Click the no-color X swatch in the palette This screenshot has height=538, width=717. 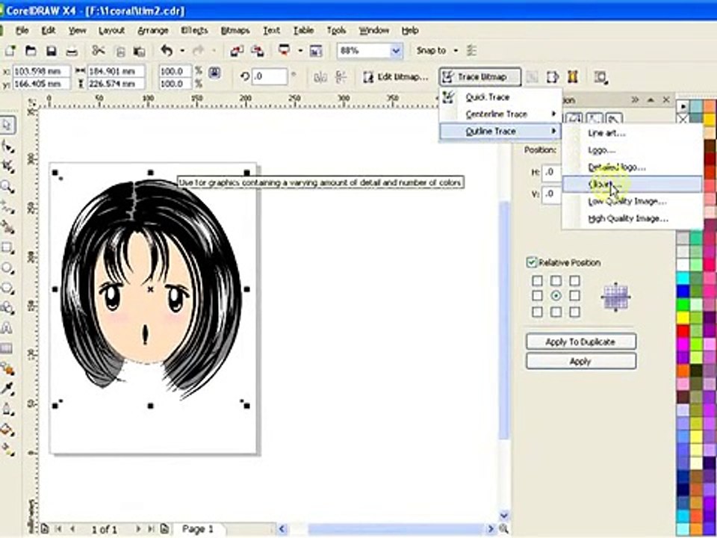pyautogui.click(x=683, y=120)
